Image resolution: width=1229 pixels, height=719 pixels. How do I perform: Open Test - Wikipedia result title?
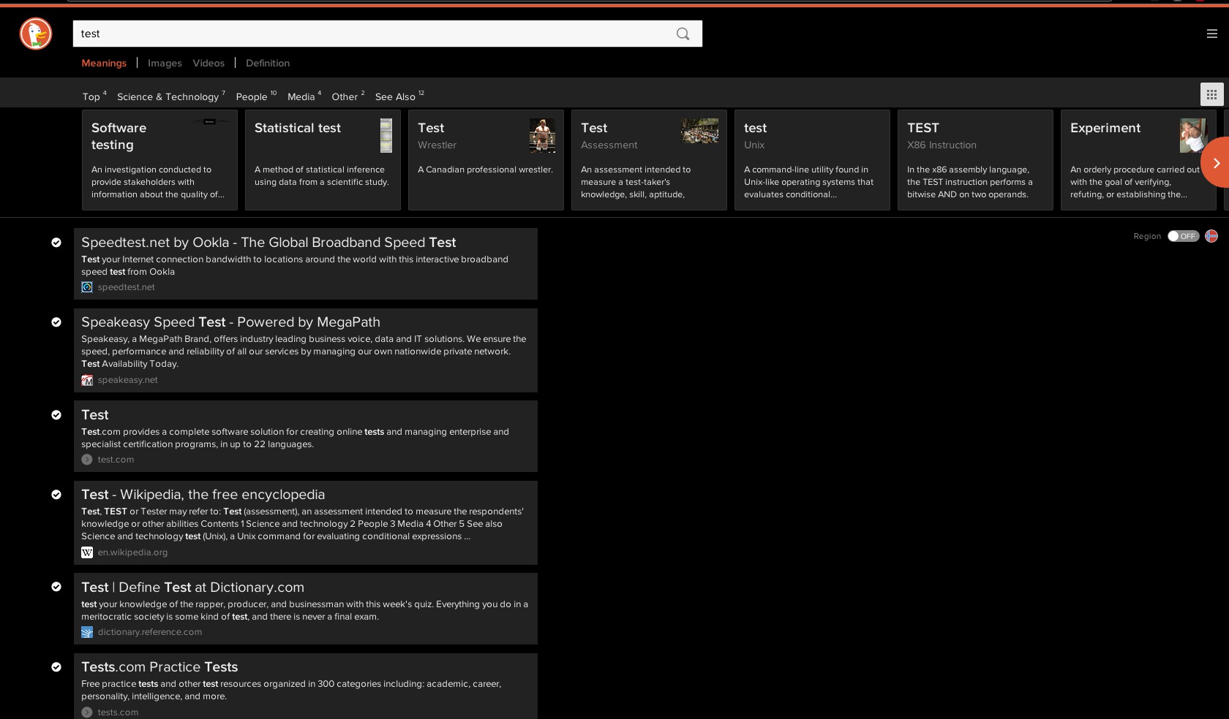click(203, 495)
